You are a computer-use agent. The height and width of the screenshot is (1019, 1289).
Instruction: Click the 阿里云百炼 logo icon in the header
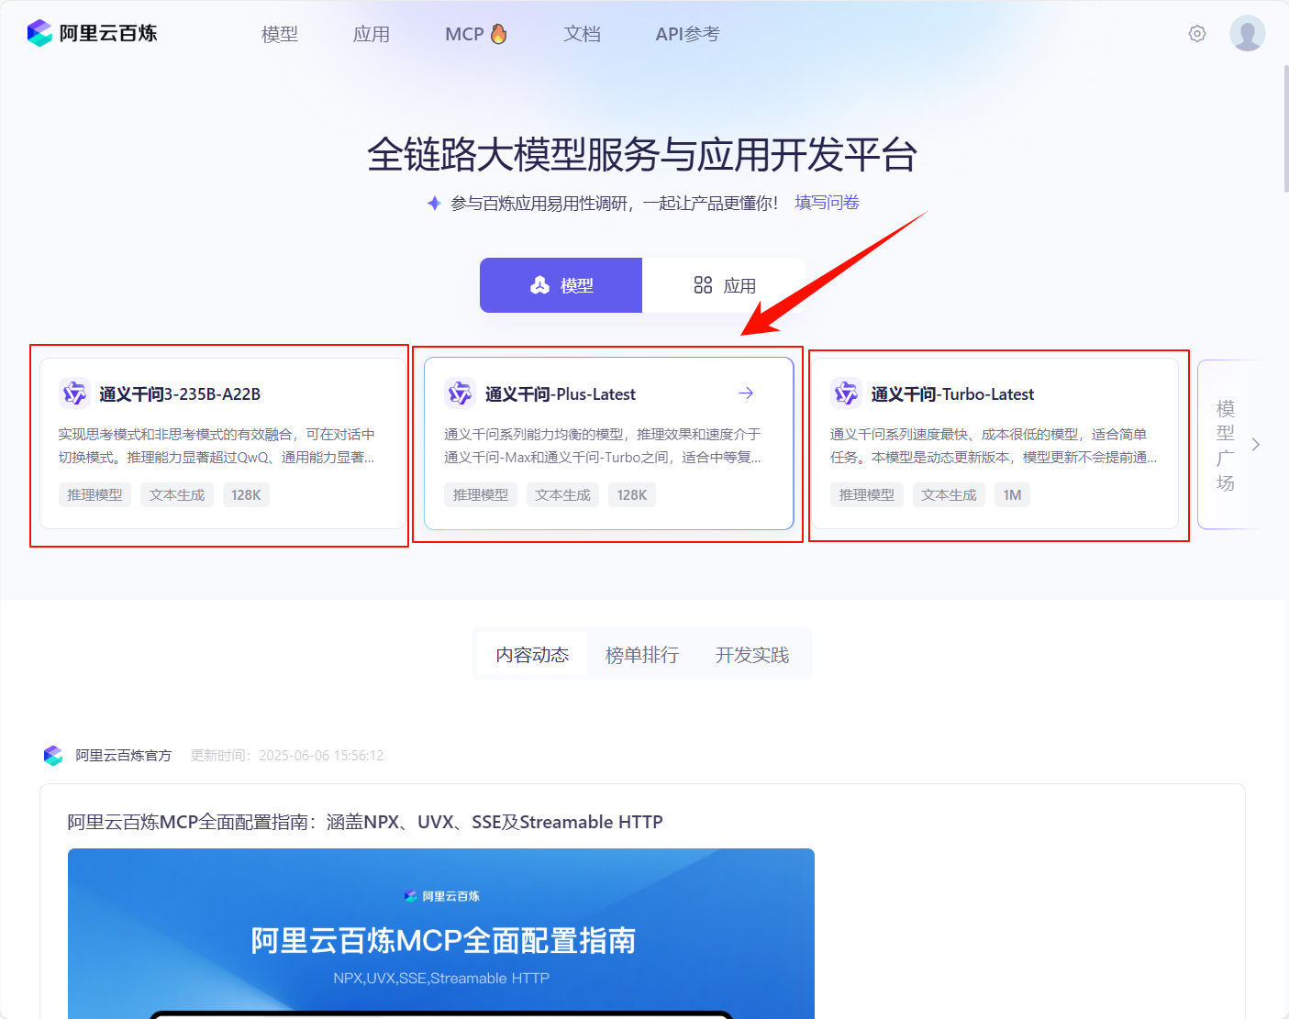click(x=39, y=33)
